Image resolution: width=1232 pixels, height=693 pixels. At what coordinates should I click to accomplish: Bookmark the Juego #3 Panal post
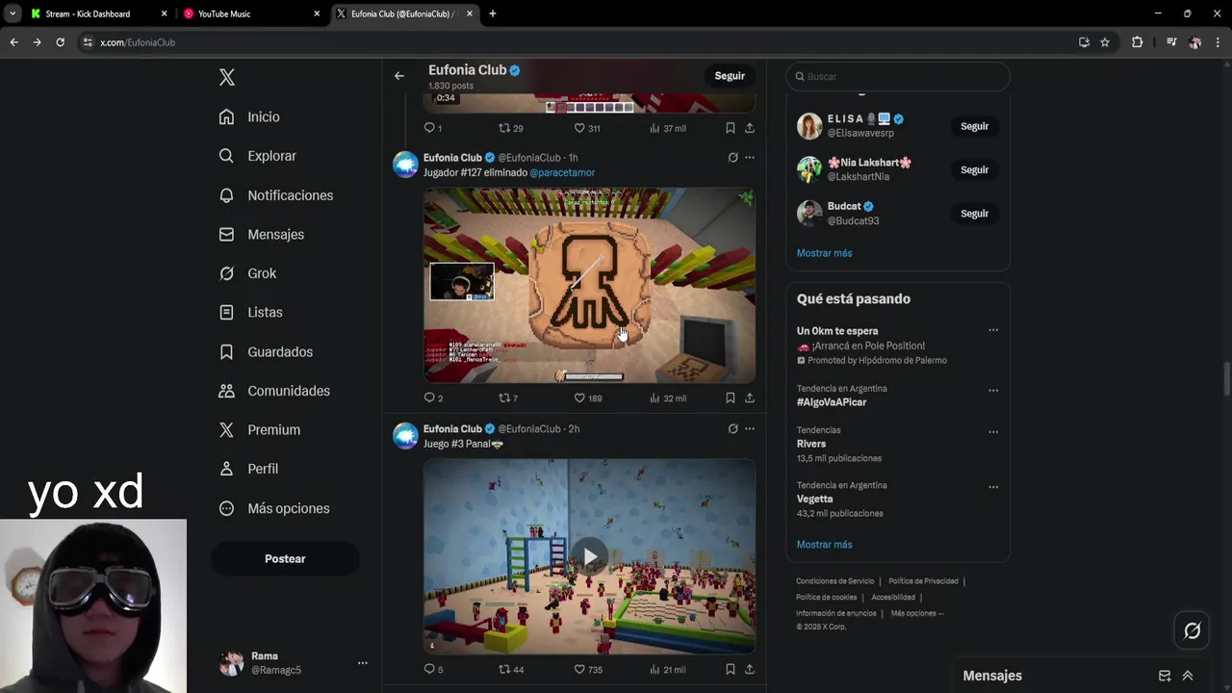tap(731, 669)
